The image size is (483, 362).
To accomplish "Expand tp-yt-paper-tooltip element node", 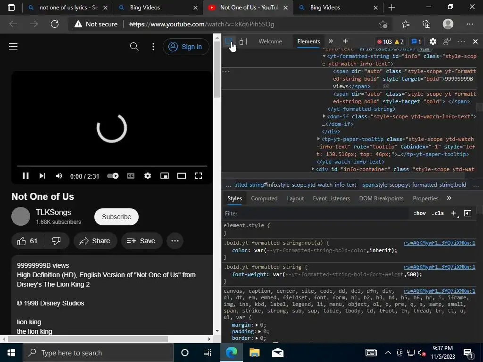I will [x=318, y=139].
